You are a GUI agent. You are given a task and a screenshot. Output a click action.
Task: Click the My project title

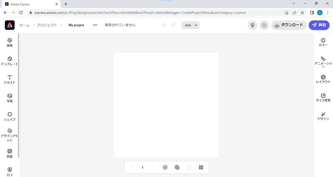tap(76, 25)
